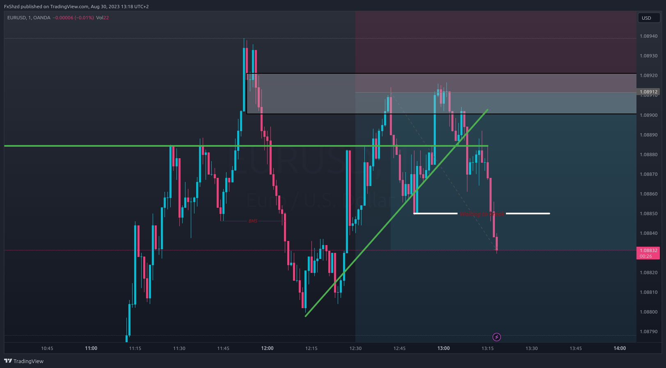
Task: Select the BMS label on the chart
Action: (253, 221)
